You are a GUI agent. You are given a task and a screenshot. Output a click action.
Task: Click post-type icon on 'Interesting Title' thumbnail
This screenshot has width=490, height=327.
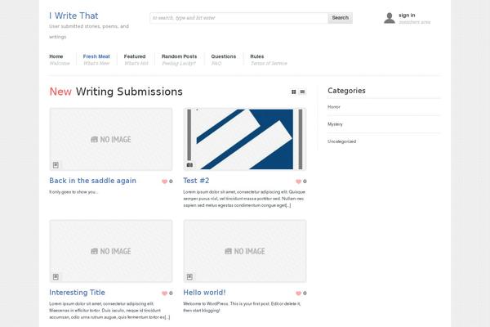coord(56,277)
